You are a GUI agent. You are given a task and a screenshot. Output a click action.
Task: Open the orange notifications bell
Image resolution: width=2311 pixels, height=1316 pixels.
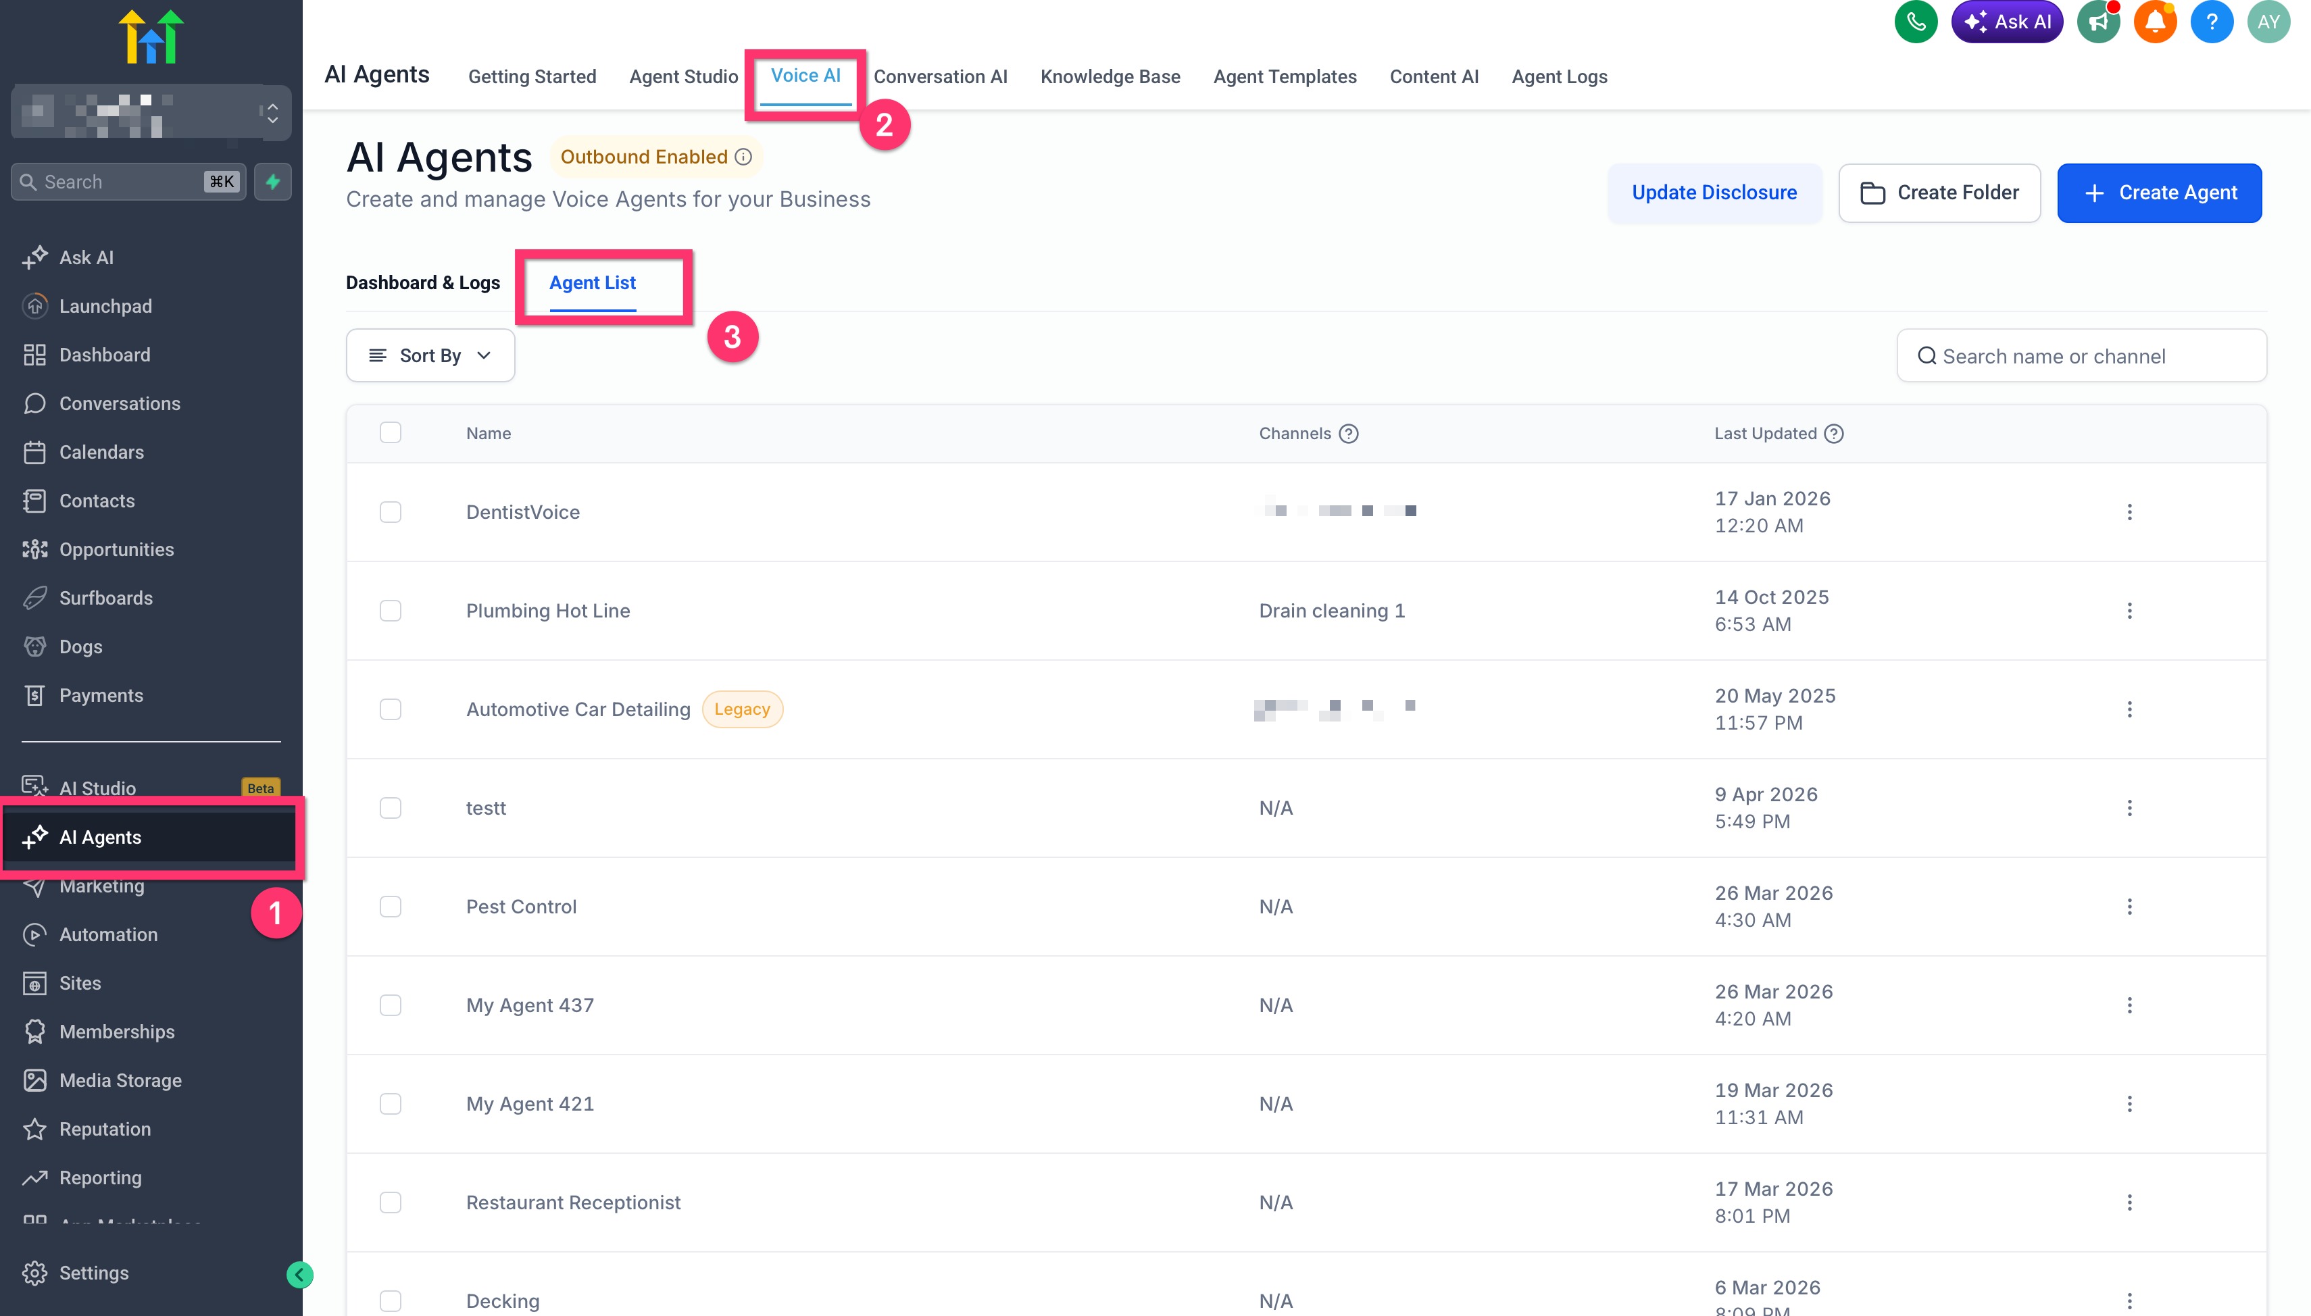[2155, 22]
